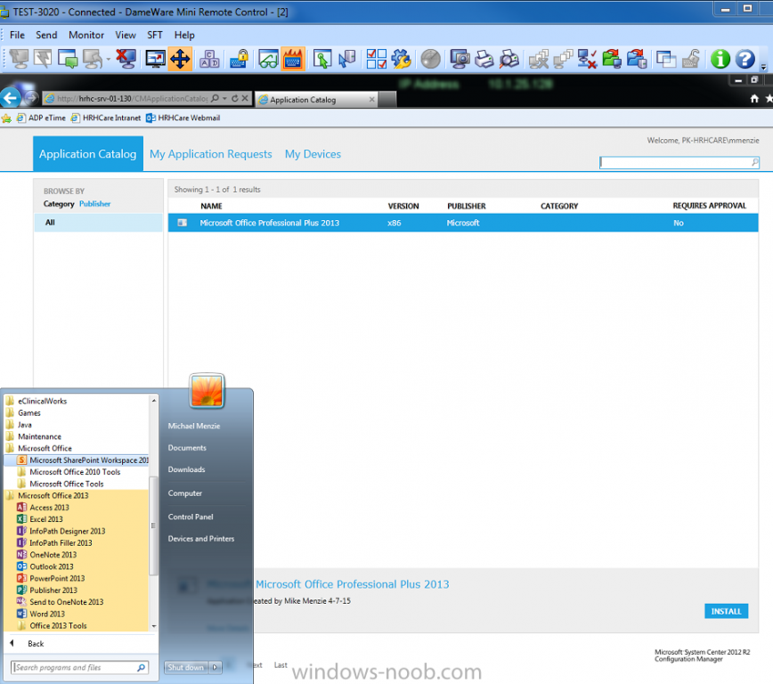The height and width of the screenshot is (684, 773).
Task: Click the disconnect icon with red X monitor
Action: (x=126, y=59)
